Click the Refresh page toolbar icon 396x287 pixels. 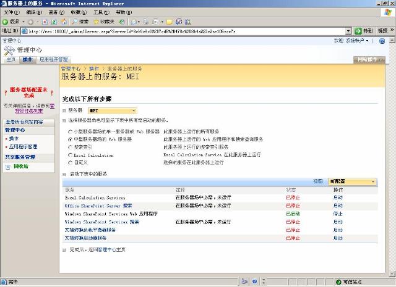pyautogui.click(x=54, y=22)
